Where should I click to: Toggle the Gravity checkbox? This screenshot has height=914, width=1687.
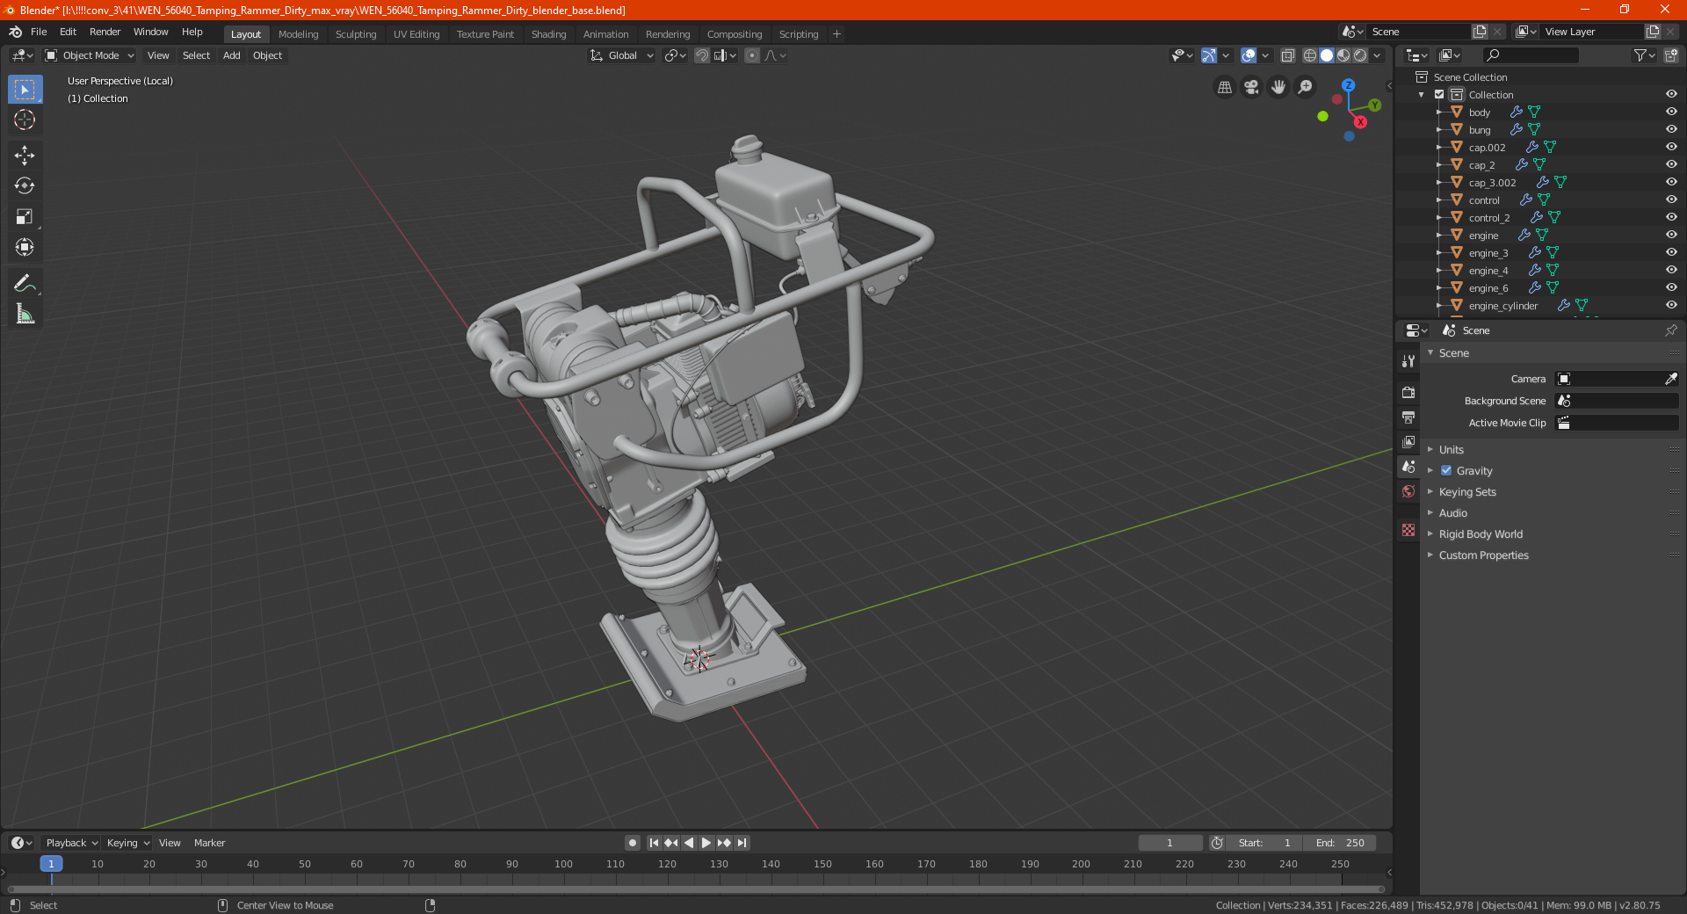[x=1446, y=470]
